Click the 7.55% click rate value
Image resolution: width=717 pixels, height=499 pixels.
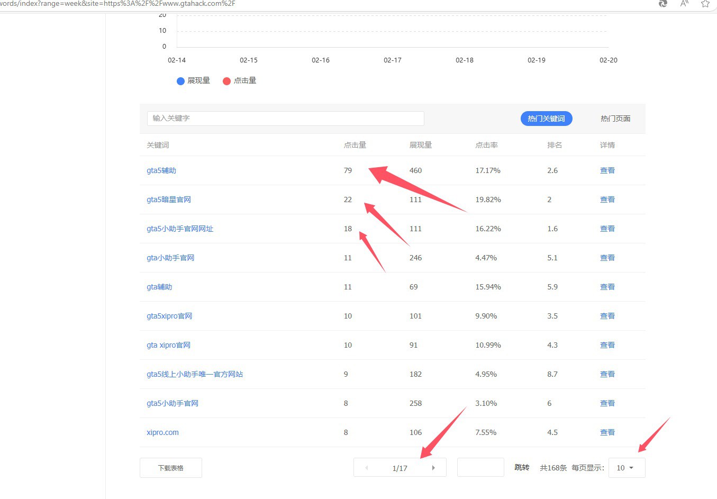(486, 432)
